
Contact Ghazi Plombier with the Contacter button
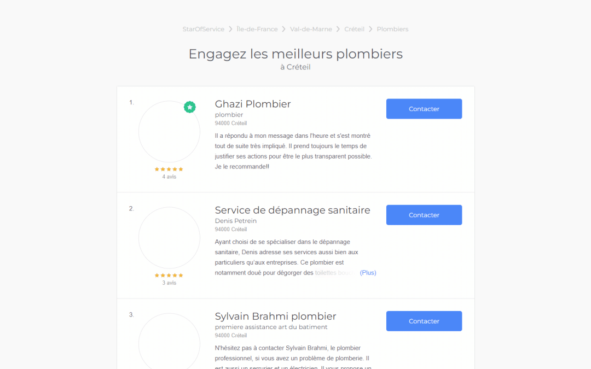point(424,109)
